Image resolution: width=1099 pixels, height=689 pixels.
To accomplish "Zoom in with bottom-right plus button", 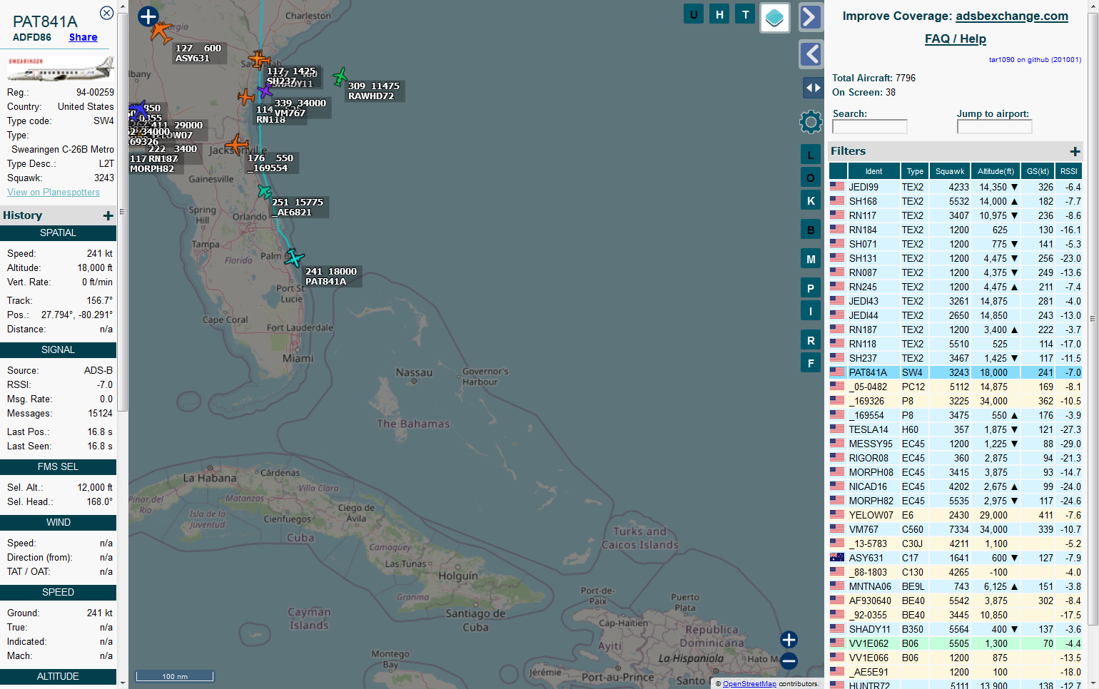I will pos(789,640).
